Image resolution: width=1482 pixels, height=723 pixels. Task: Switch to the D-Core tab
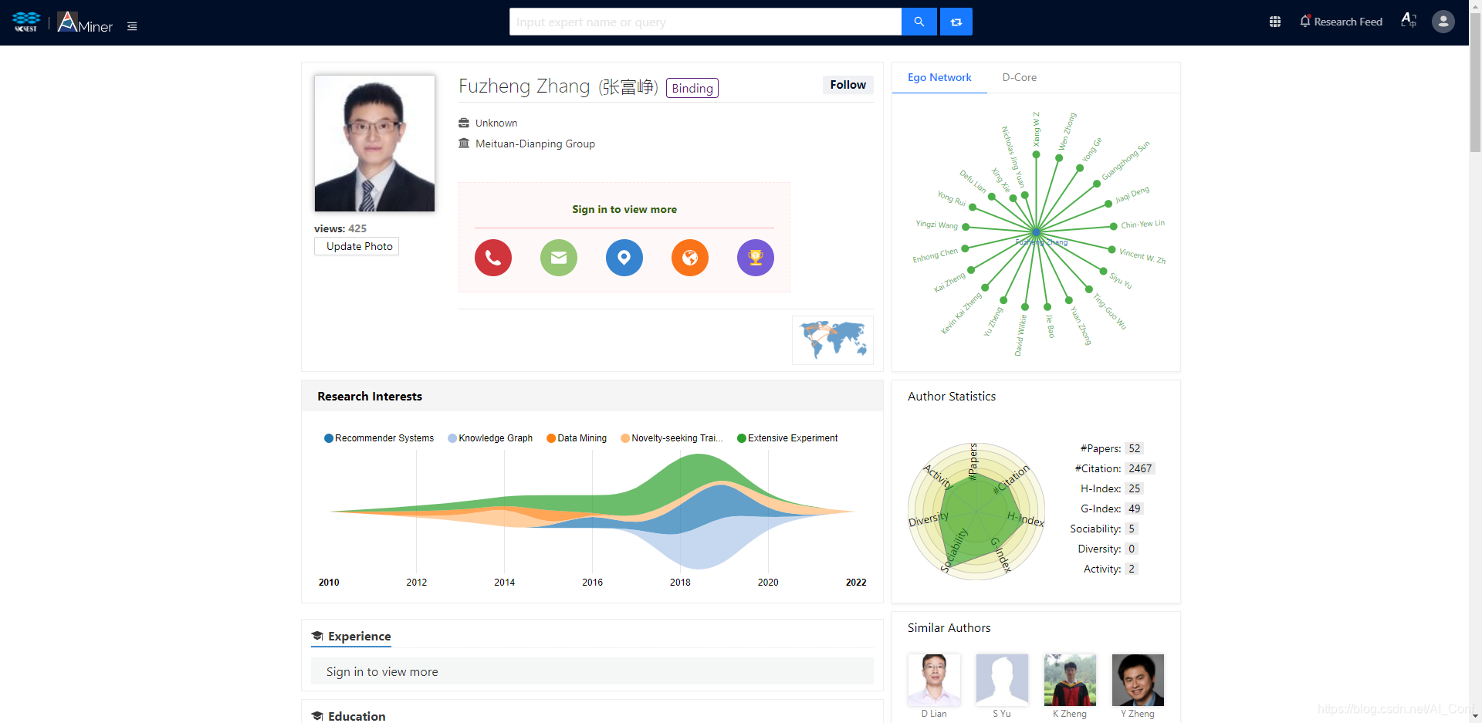tap(1020, 77)
